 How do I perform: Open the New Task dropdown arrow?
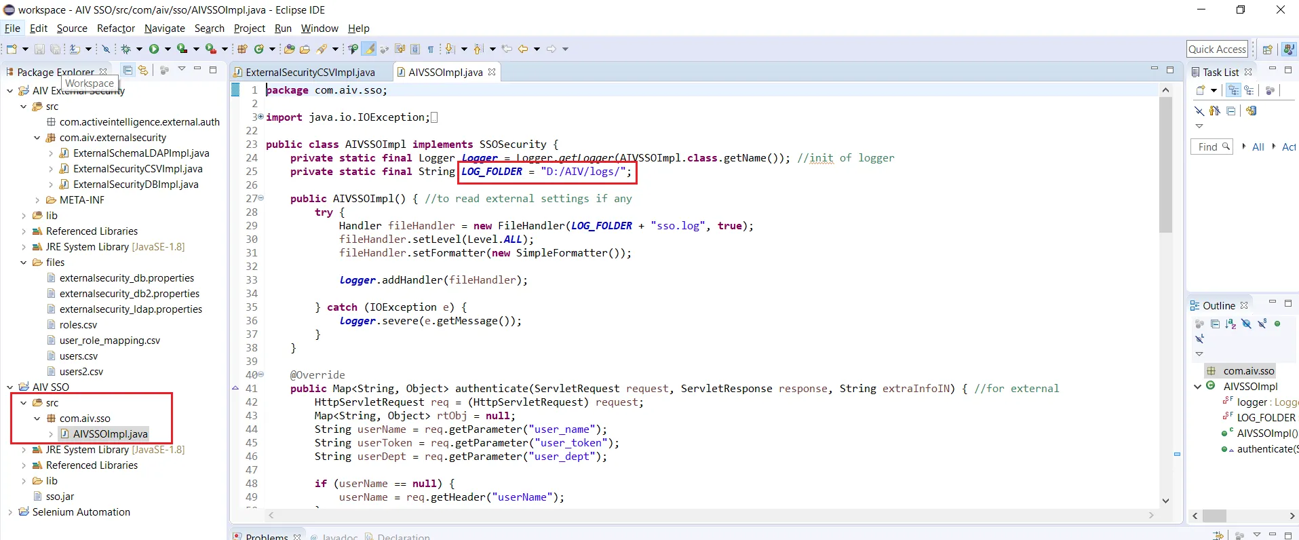pos(1214,90)
